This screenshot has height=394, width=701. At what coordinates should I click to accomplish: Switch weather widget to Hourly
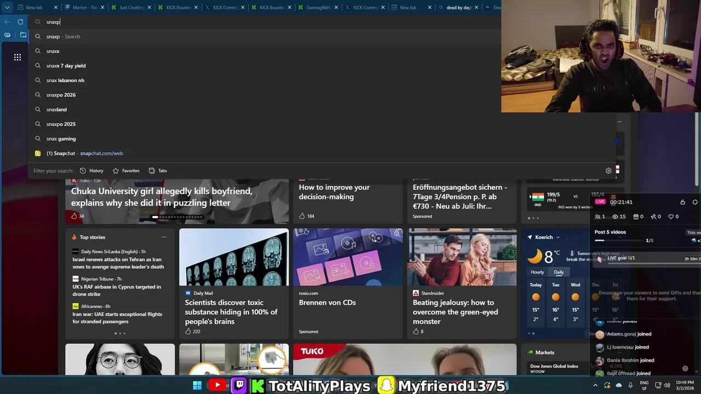[x=537, y=272]
